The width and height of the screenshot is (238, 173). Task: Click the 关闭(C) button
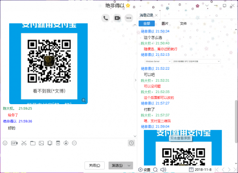(x=94, y=165)
